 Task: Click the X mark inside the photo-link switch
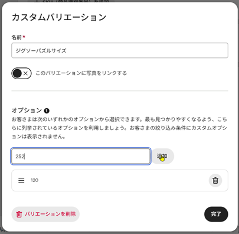tap(25, 73)
